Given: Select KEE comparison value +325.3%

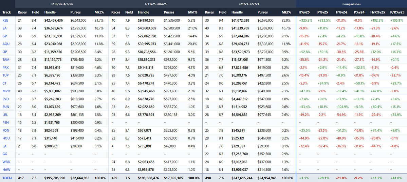Looking at the screenshot, I should pos(306,20).
